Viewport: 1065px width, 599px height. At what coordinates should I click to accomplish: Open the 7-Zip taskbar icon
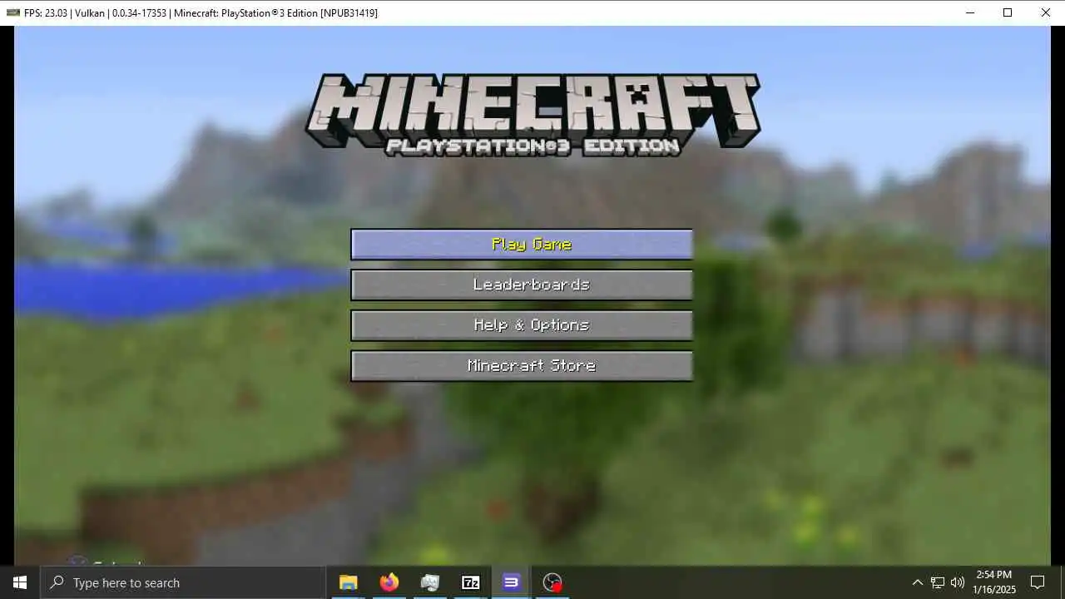pyautogui.click(x=470, y=582)
